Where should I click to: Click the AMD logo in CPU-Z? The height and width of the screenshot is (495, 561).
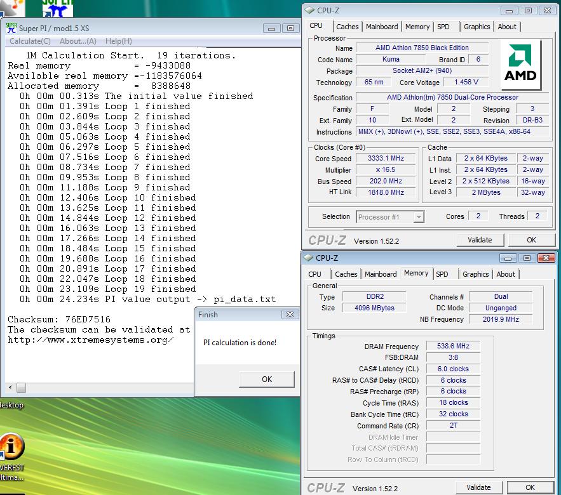pyautogui.click(x=520, y=64)
